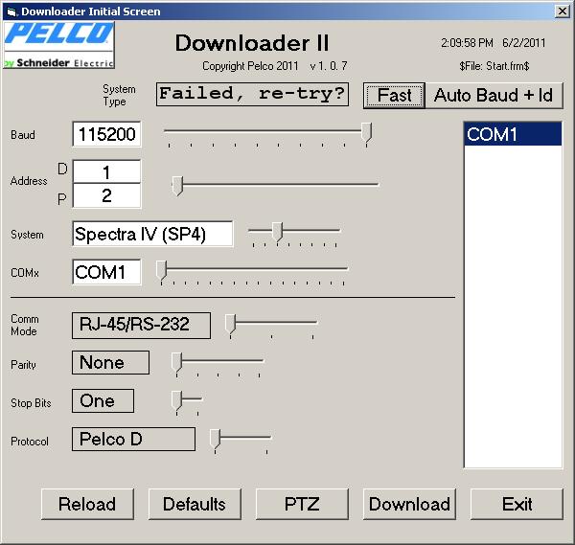Click the Stop Bits slider thumb
The height and width of the screenshot is (545, 575).
[x=176, y=400]
